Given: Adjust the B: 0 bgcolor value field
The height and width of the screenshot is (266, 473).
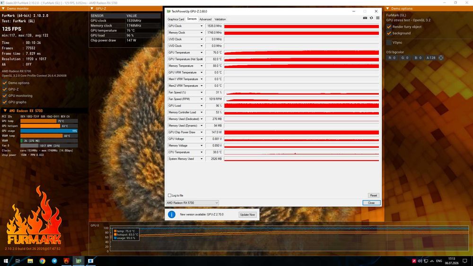Looking at the screenshot, I should click(x=418, y=58).
